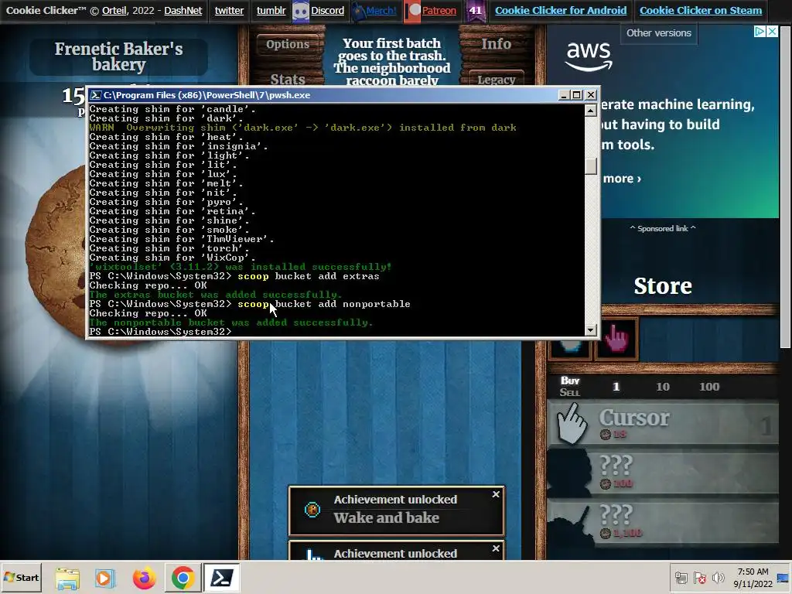
Task: Open the twitter link
Action: (x=229, y=11)
